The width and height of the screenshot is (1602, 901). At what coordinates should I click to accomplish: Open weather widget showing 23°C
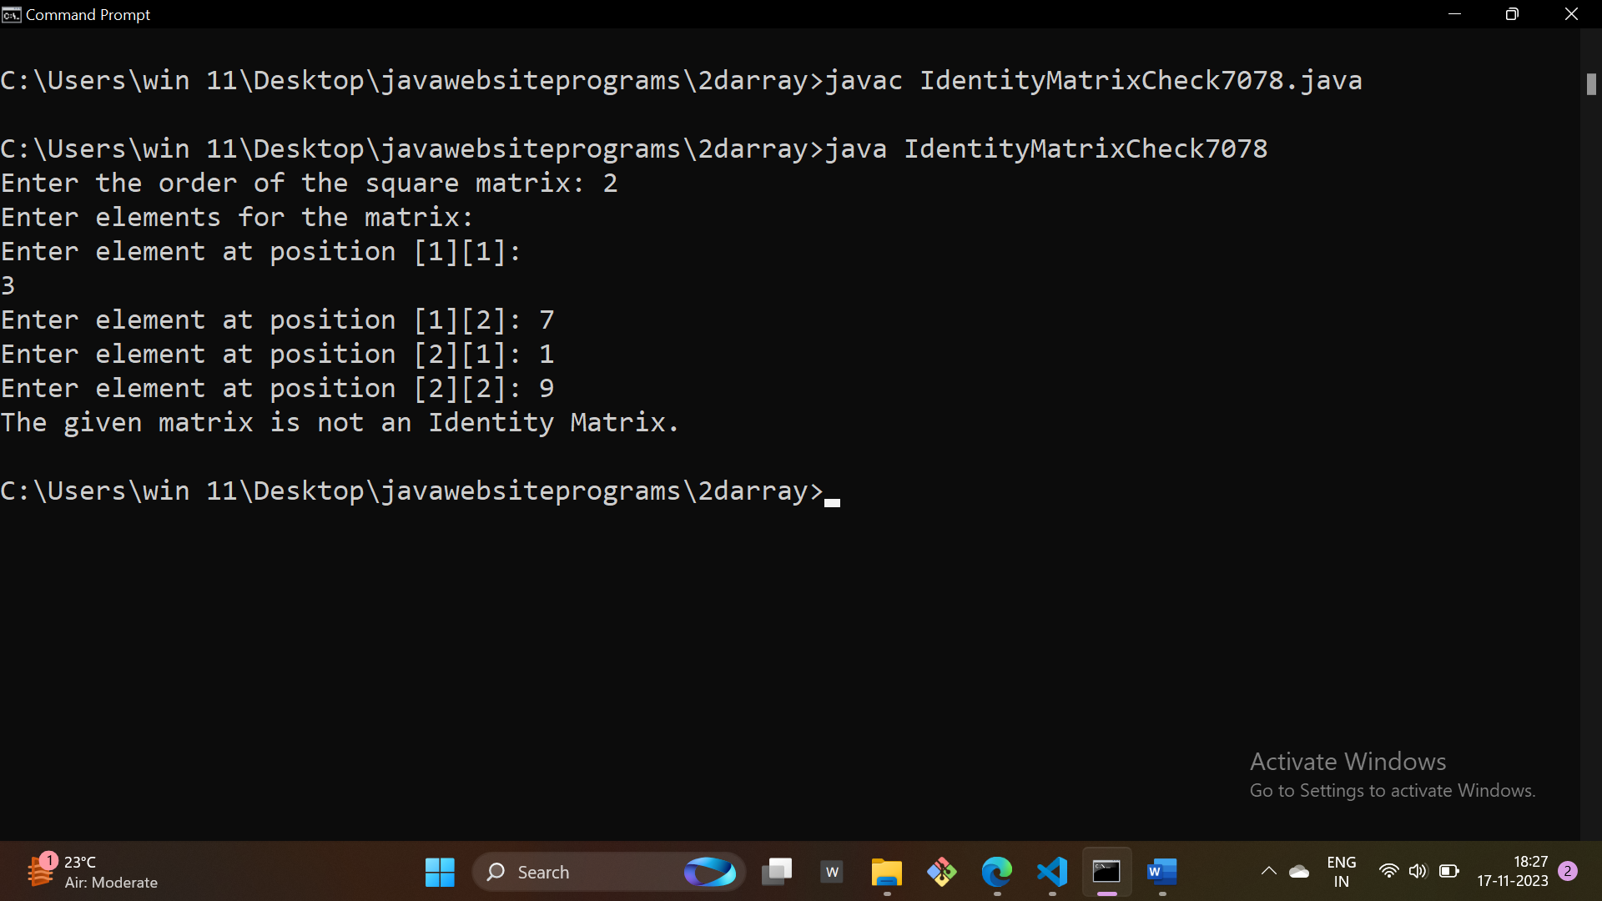pyautogui.click(x=92, y=872)
